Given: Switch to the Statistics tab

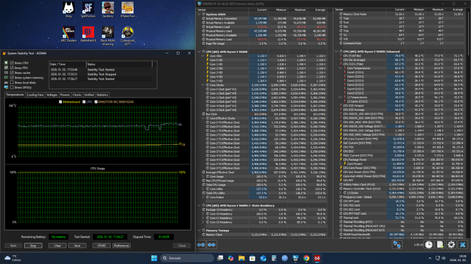Looking at the screenshot, I should tap(102, 94).
